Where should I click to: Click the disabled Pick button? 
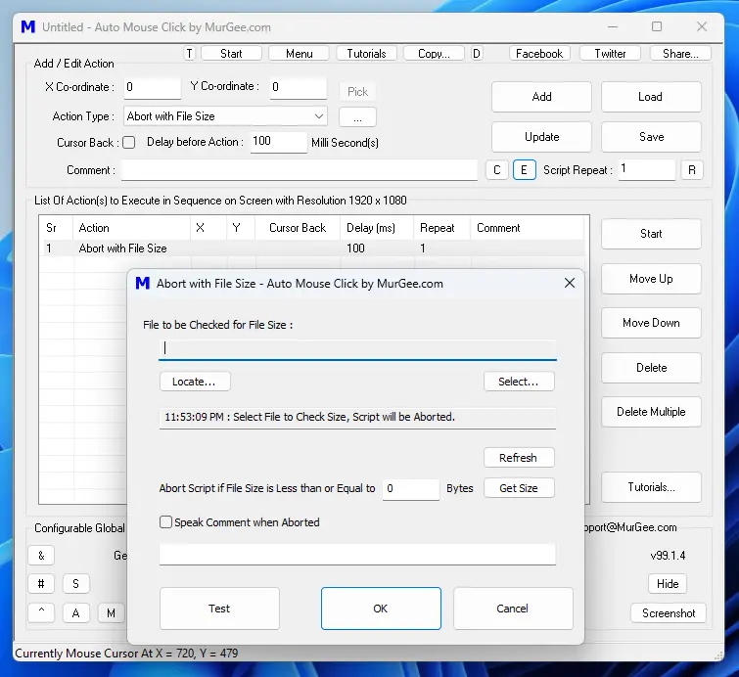[x=357, y=91]
